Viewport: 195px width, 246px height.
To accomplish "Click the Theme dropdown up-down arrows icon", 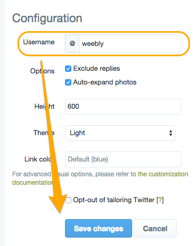I will click(x=171, y=133).
